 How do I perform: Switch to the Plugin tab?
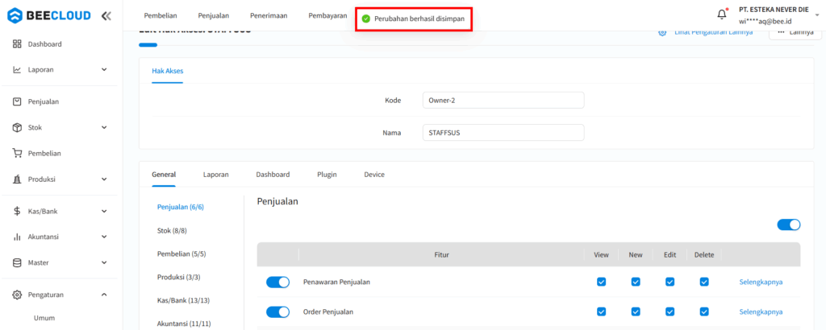click(x=327, y=174)
